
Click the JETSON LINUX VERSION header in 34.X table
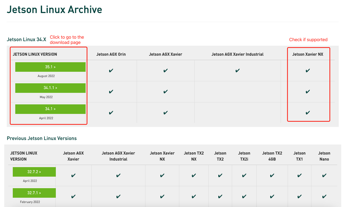(x=35, y=54)
